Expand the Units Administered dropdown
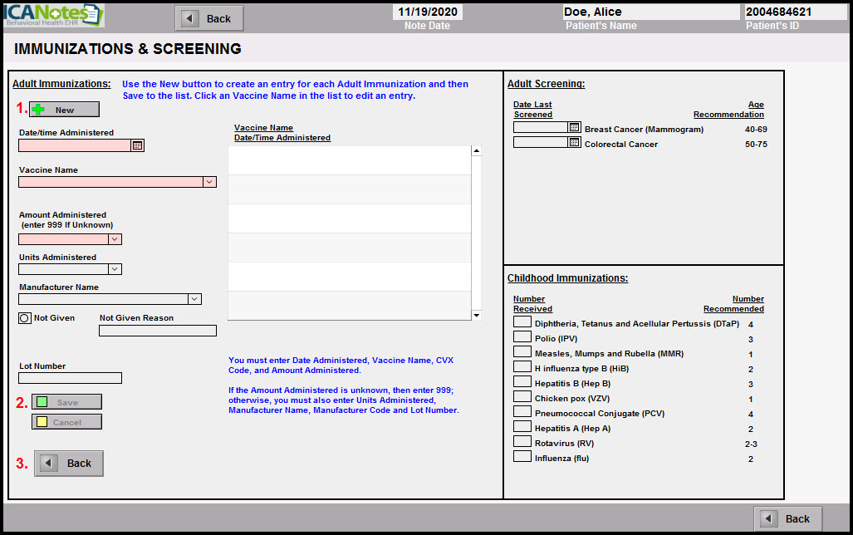853x535 pixels. point(115,269)
